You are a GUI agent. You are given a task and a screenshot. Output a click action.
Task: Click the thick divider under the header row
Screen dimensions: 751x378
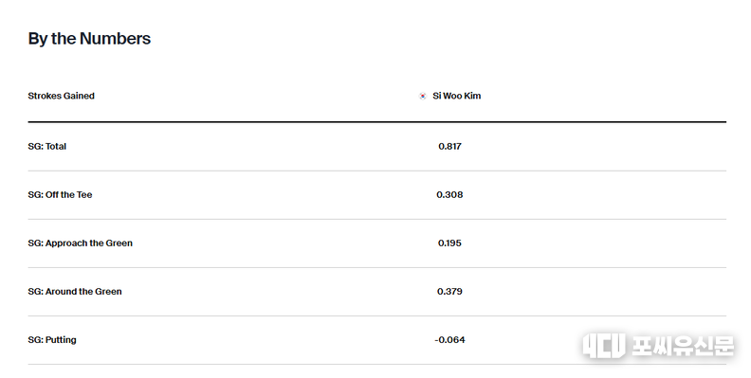pyautogui.click(x=377, y=122)
